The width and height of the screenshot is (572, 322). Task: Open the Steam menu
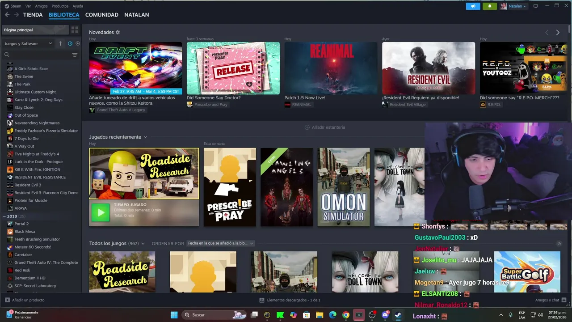[16, 6]
